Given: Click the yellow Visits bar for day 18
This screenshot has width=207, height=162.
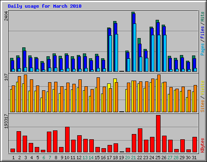Looking at the screenshot, I should pos(114,95).
